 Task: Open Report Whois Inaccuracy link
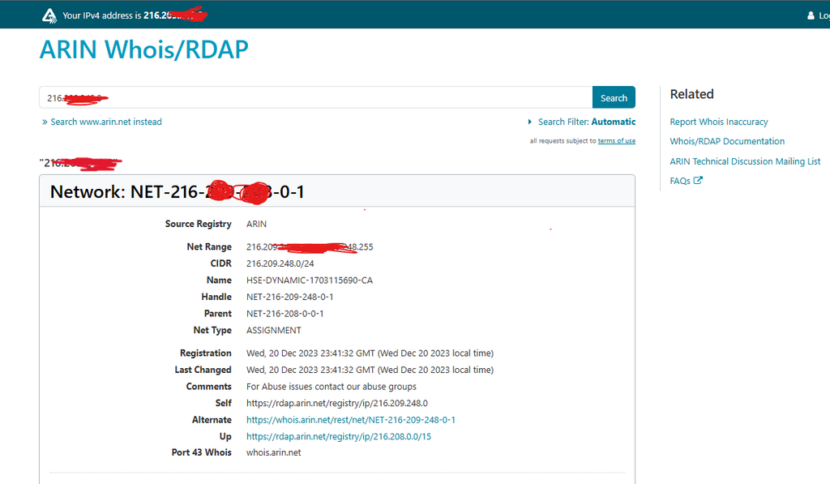[x=718, y=122]
